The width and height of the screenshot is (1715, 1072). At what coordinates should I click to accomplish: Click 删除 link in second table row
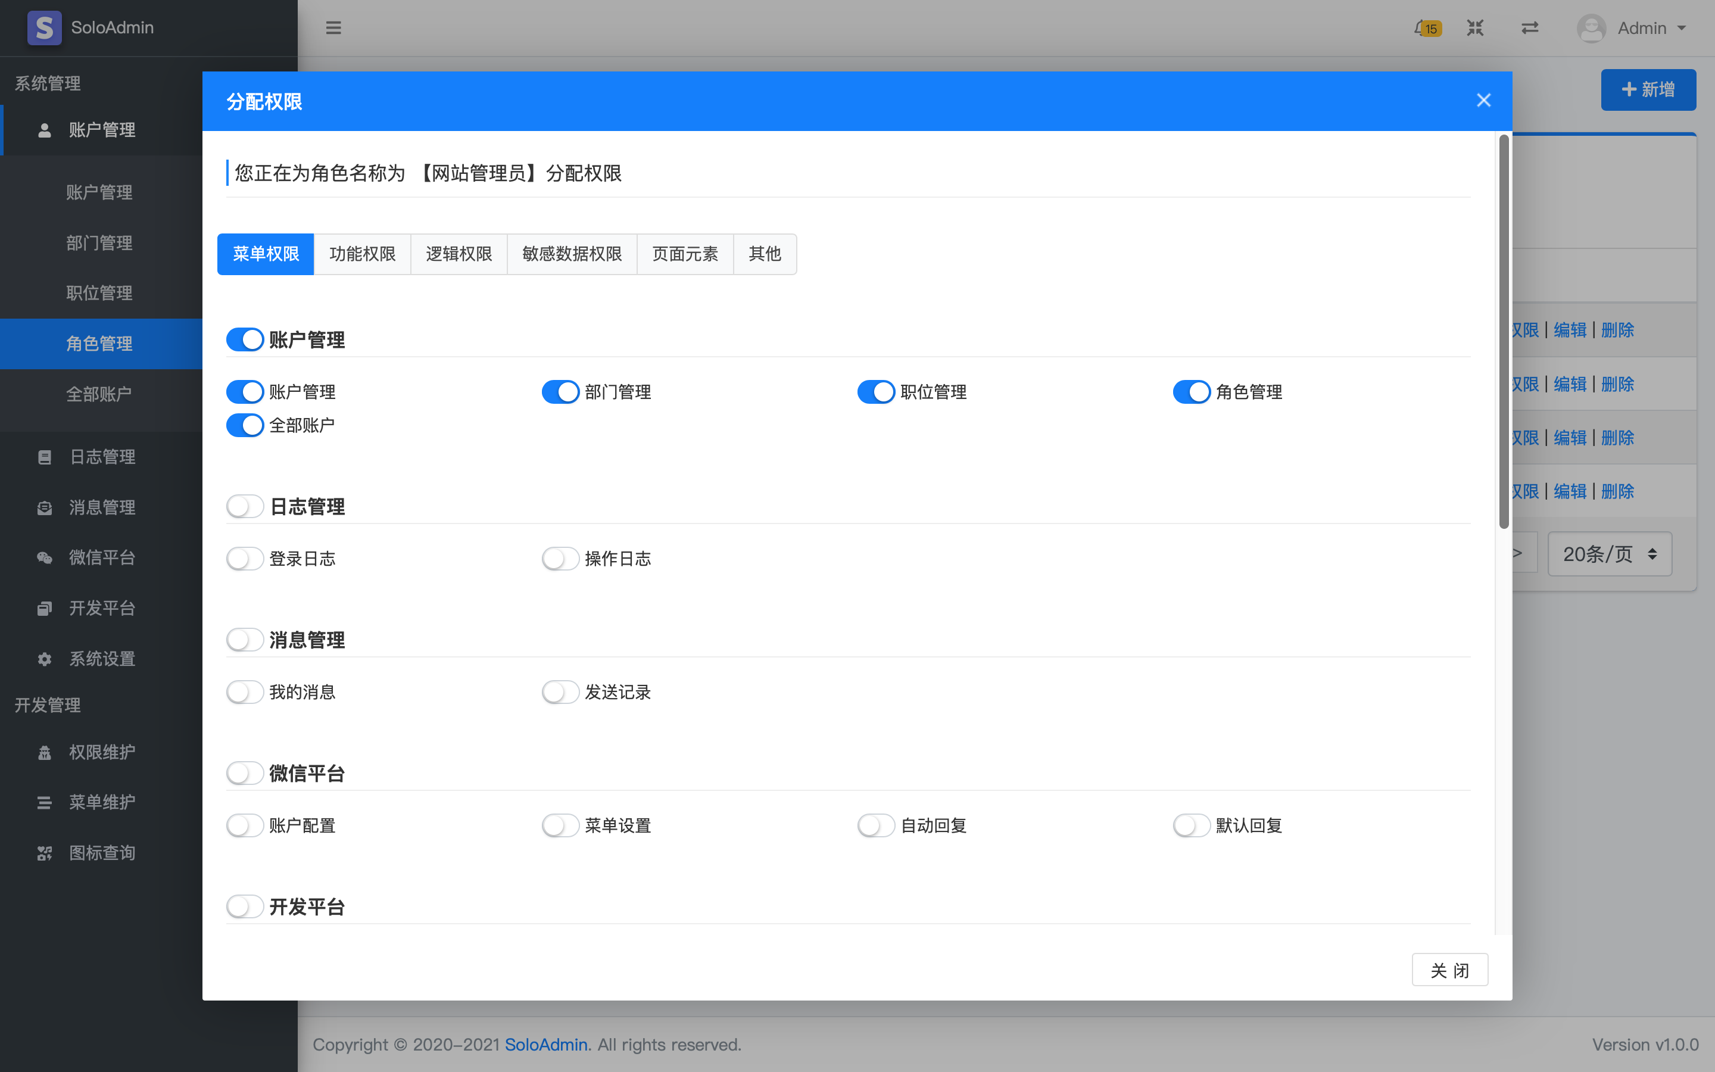pyautogui.click(x=1617, y=384)
